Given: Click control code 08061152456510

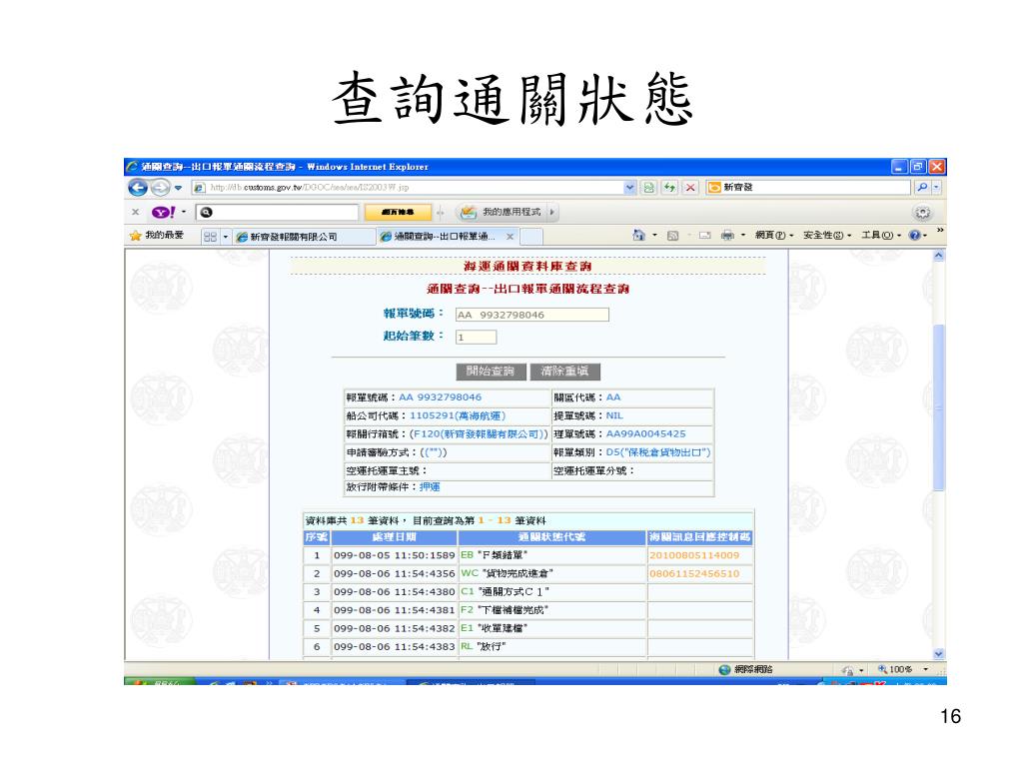Looking at the screenshot, I should coord(694,574).
